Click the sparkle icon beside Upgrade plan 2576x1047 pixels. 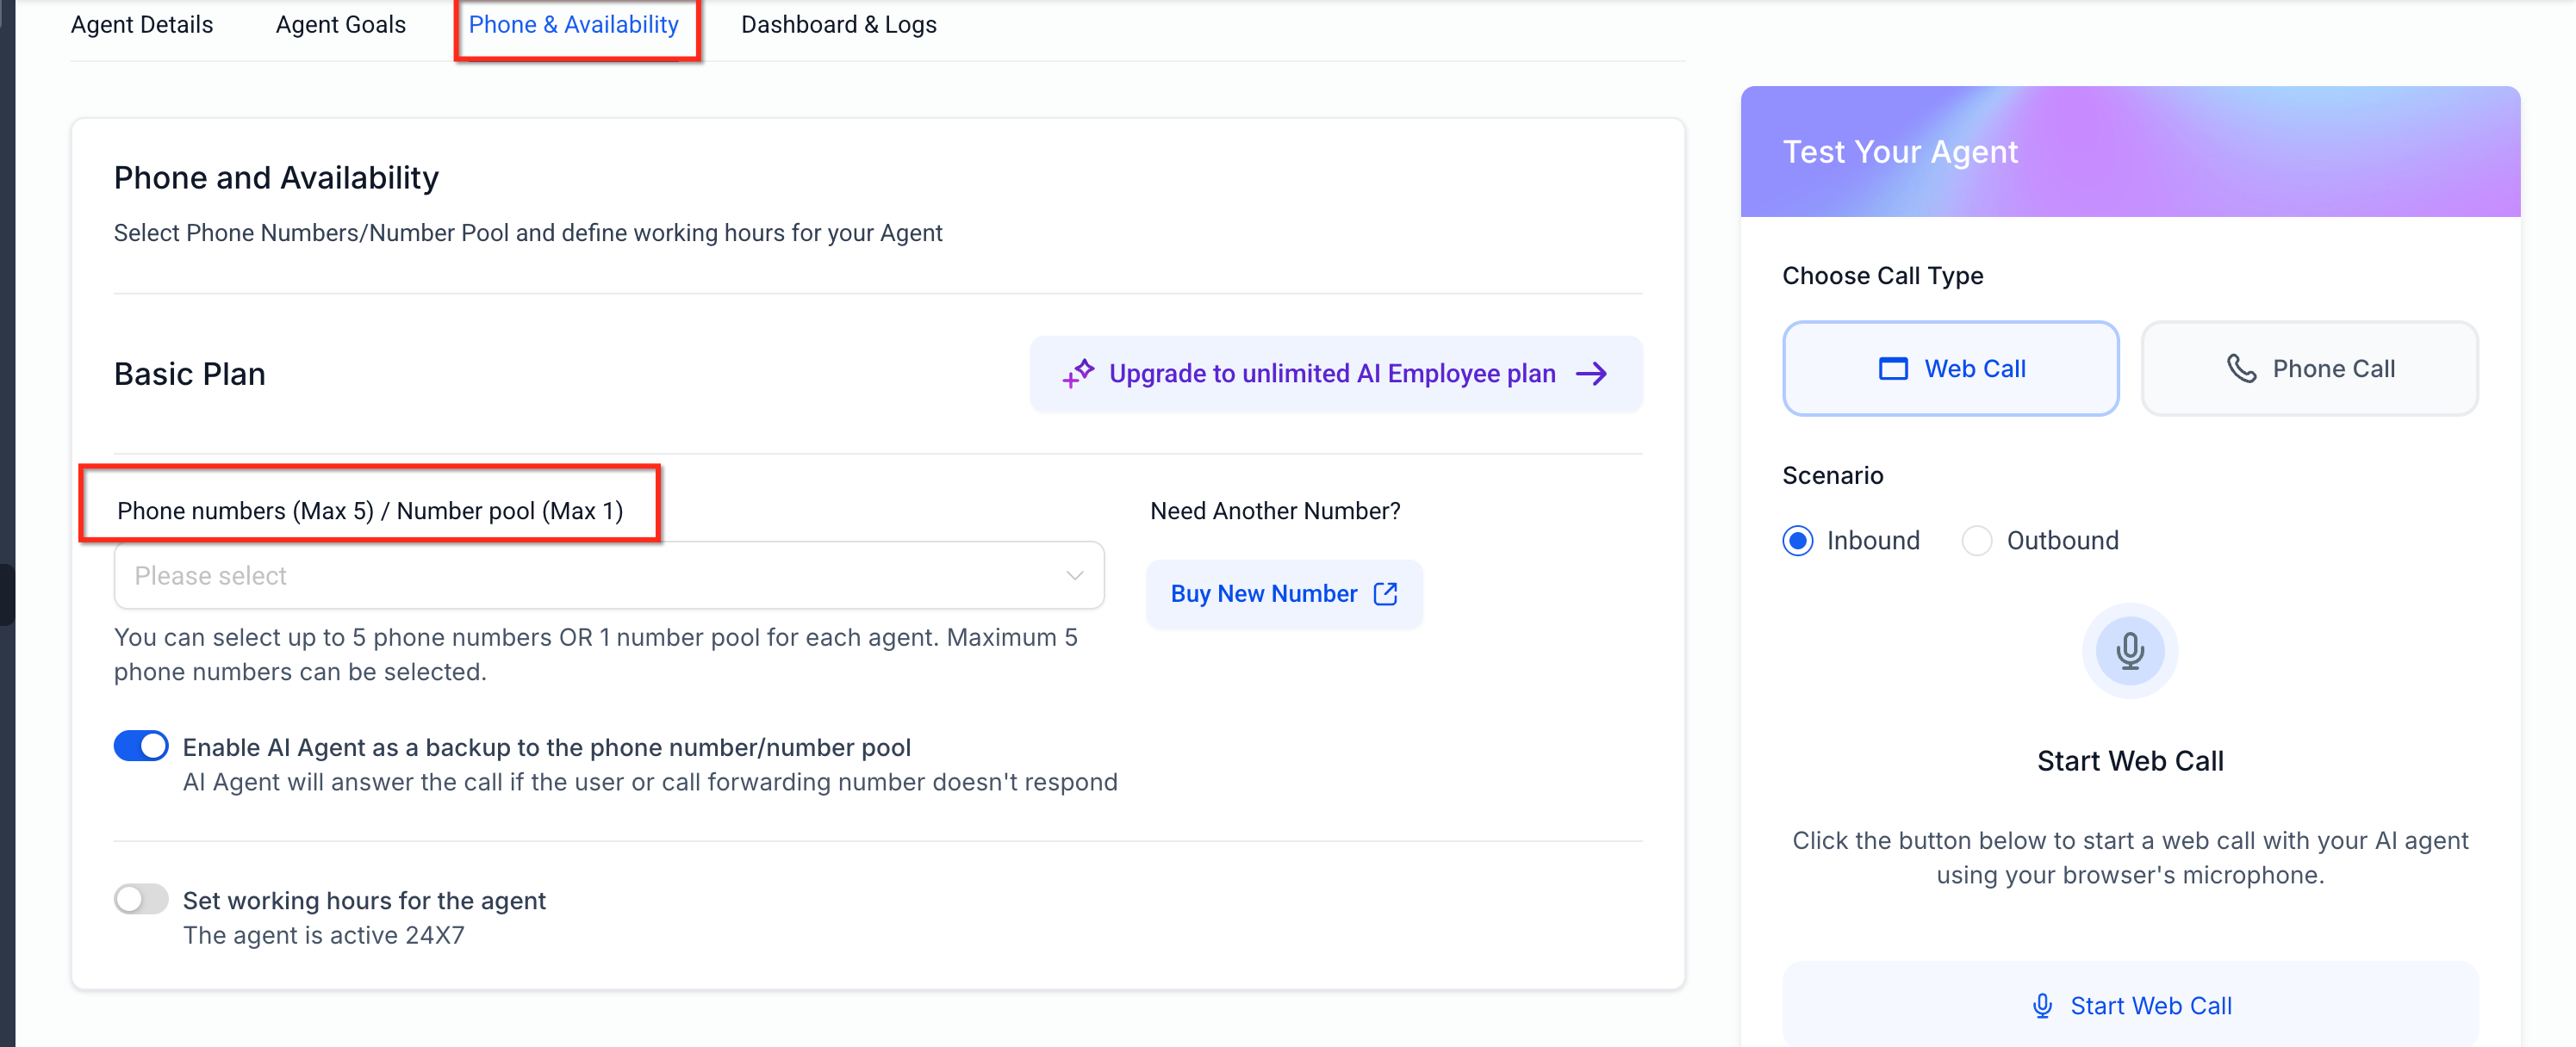point(1078,374)
